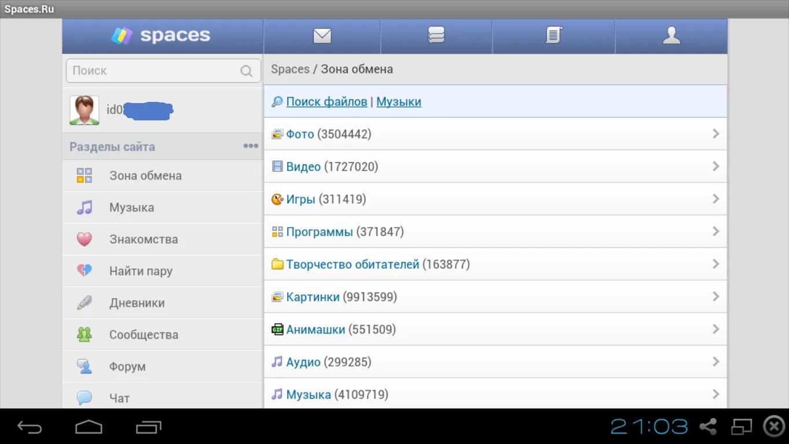This screenshot has height=444, width=789.
Task: Select Форум in the sidebar menu
Action: pos(163,366)
